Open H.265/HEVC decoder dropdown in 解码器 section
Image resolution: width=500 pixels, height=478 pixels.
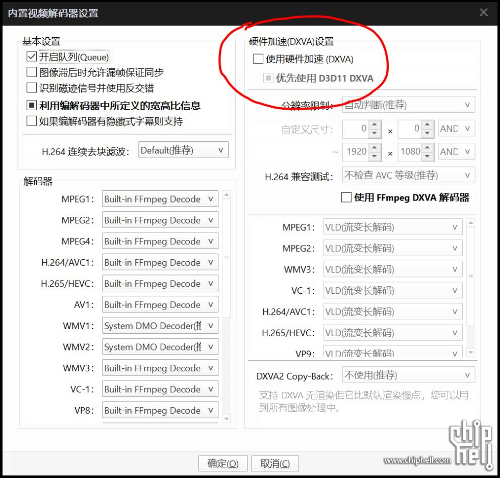coord(160,283)
